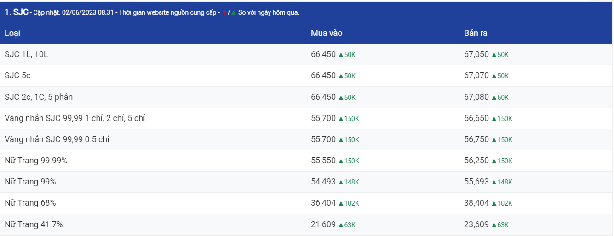Select the 23,609 sell price value
Viewport: 614px width, 236px height.
(x=476, y=224)
